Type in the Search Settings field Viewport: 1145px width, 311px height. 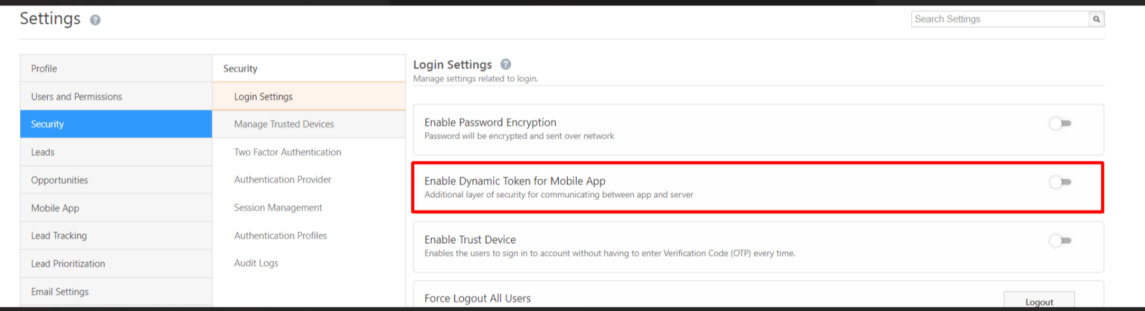tap(999, 19)
